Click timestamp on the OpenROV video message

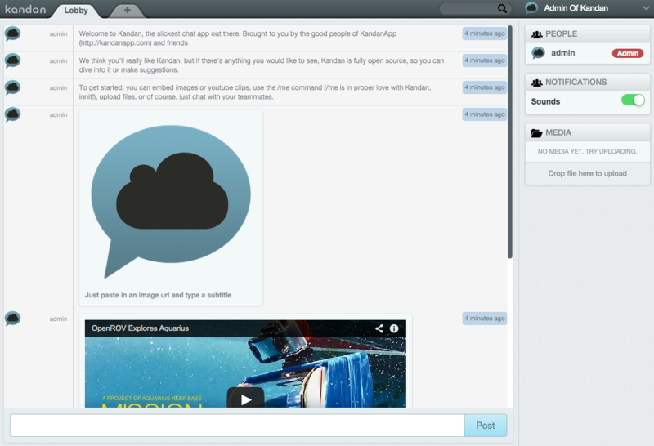tap(484, 319)
